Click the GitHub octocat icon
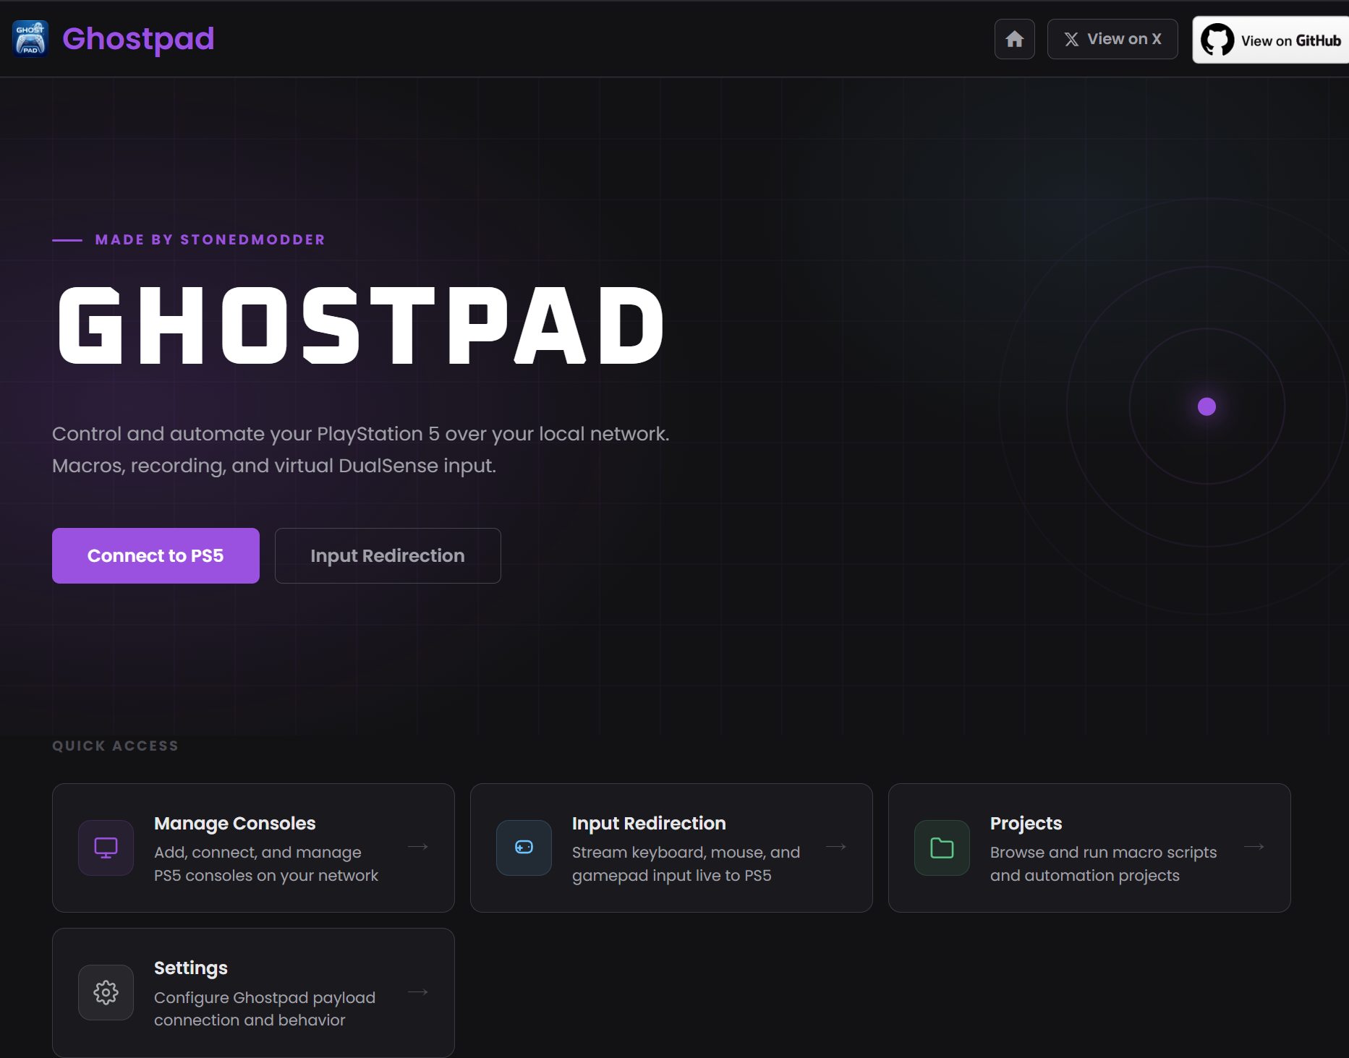This screenshot has width=1349, height=1058. 1217,40
